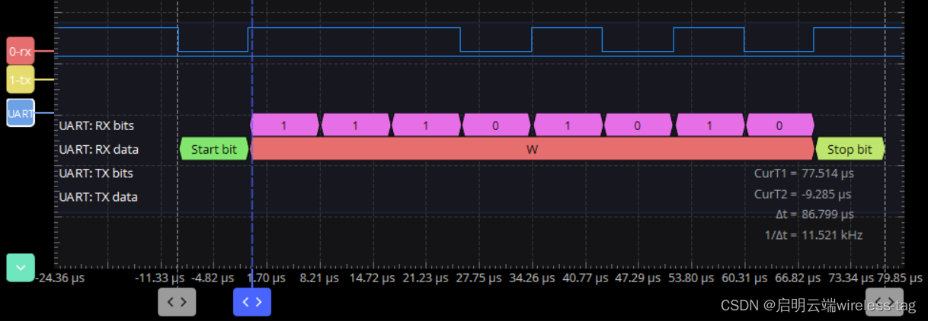Select the UART decoder label

coord(21,113)
